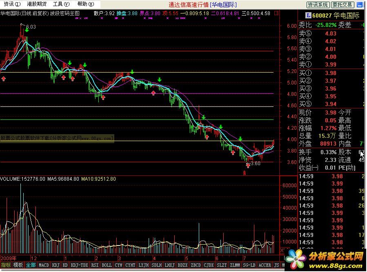Select the ZBCD indicator tab
The width and height of the screenshot is (367, 272).
(x=196, y=265)
